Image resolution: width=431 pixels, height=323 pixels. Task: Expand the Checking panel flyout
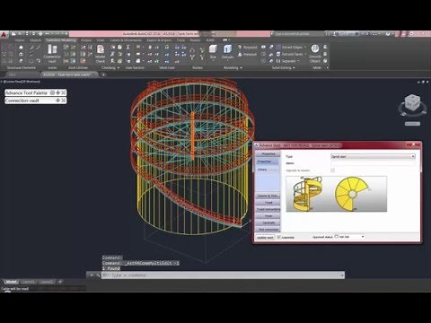pyautogui.click(x=119, y=68)
